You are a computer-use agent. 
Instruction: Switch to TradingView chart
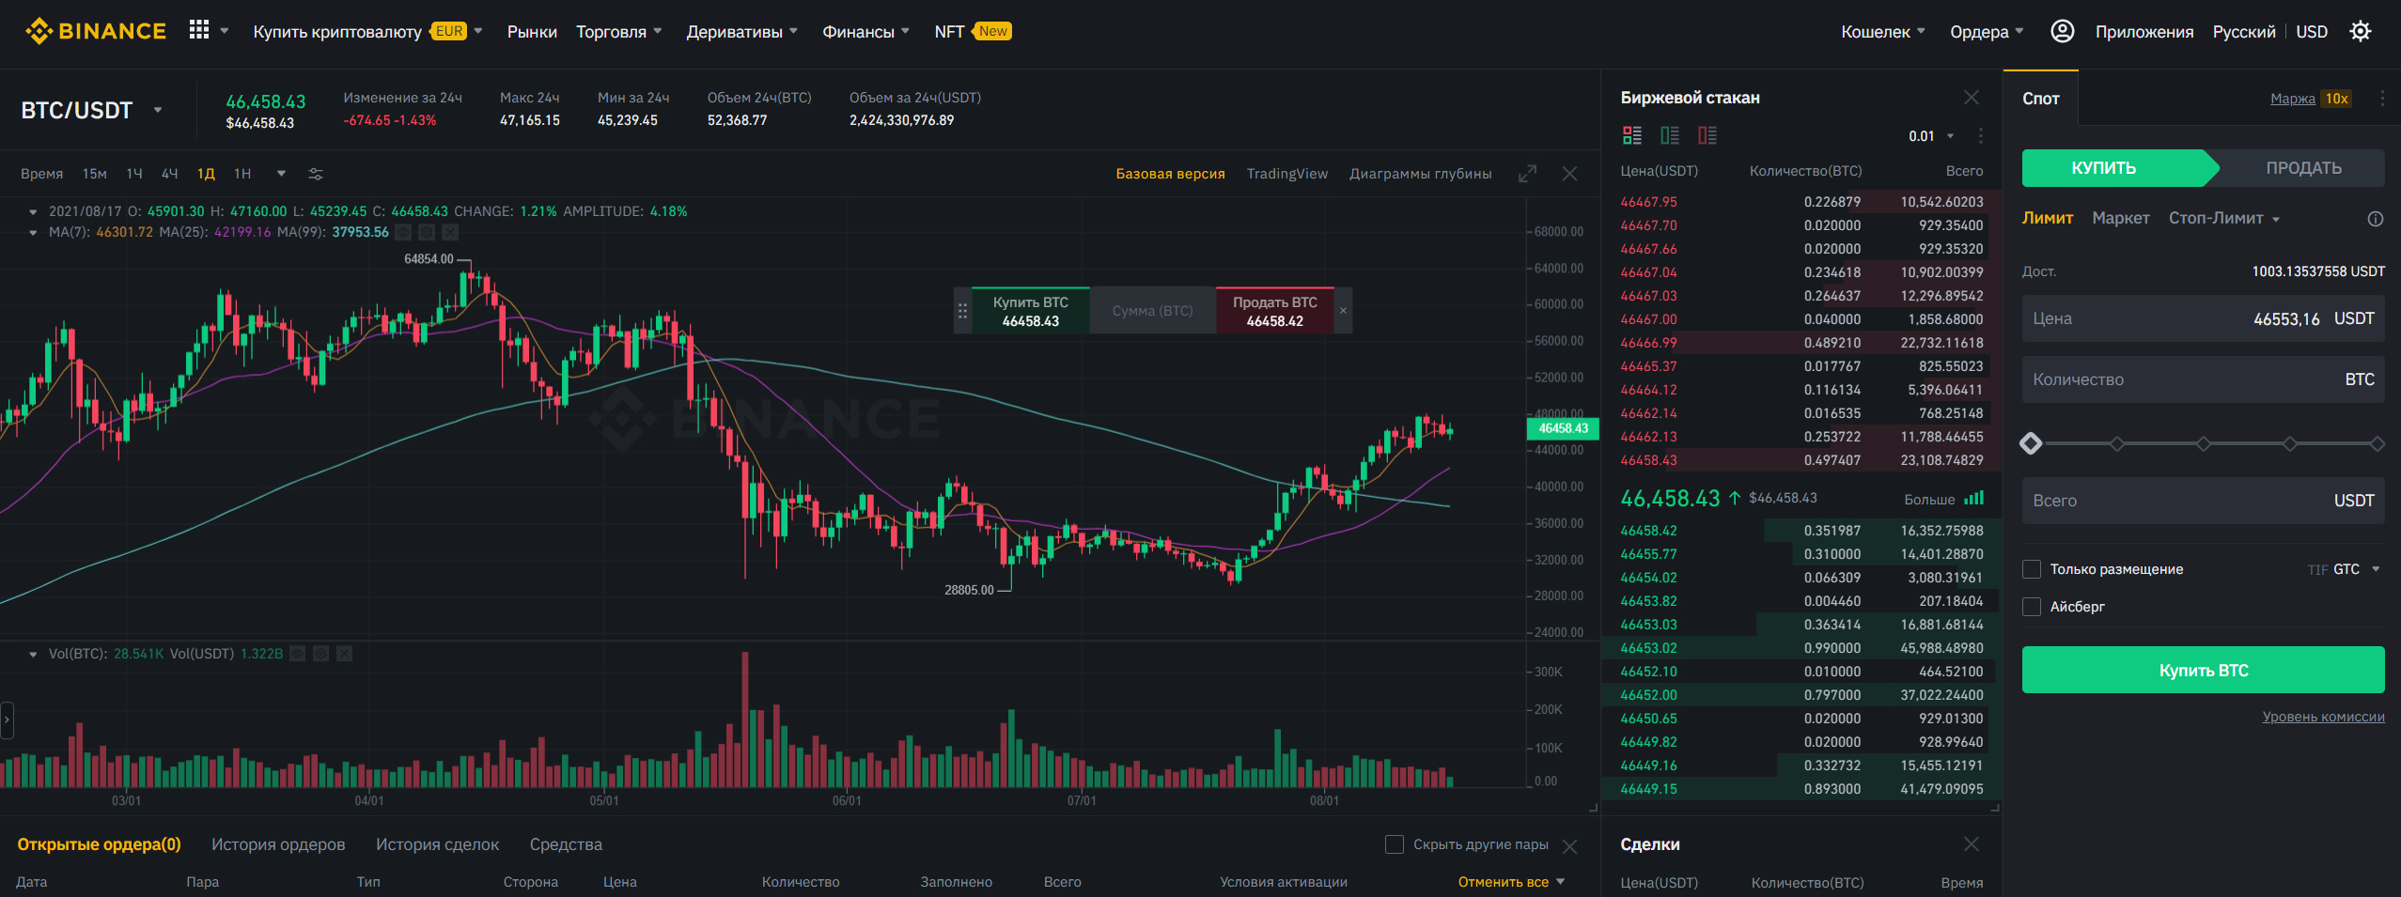pos(1286,174)
